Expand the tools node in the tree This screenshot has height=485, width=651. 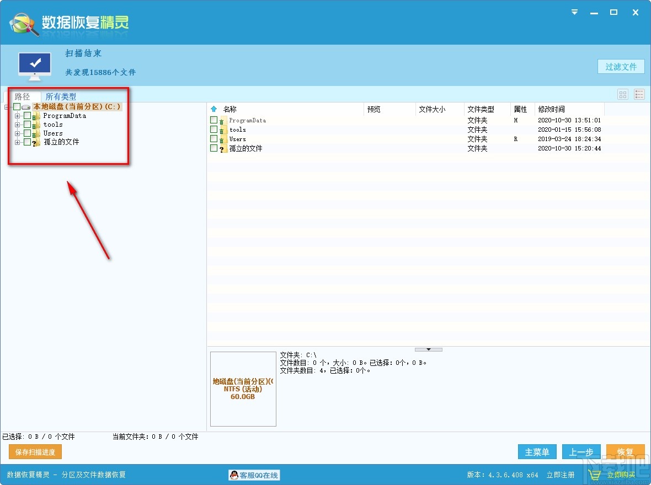[17, 124]
